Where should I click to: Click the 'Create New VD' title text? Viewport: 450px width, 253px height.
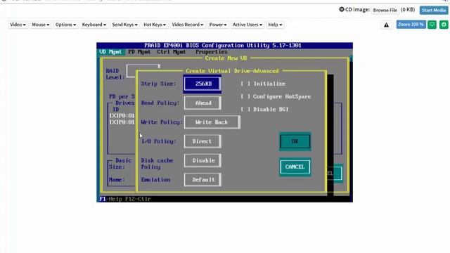tap(226, 58)
